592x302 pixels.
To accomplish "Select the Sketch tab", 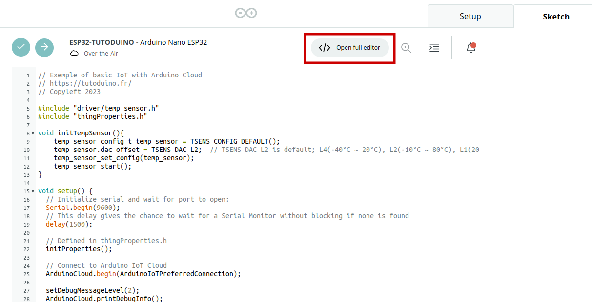I will (x=555, y=17).
